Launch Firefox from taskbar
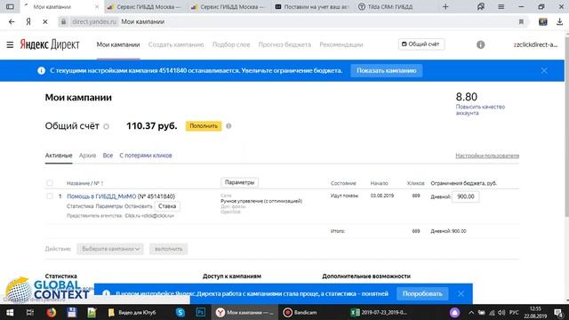This screenshot has height=320, width=569. click(52, 312)
